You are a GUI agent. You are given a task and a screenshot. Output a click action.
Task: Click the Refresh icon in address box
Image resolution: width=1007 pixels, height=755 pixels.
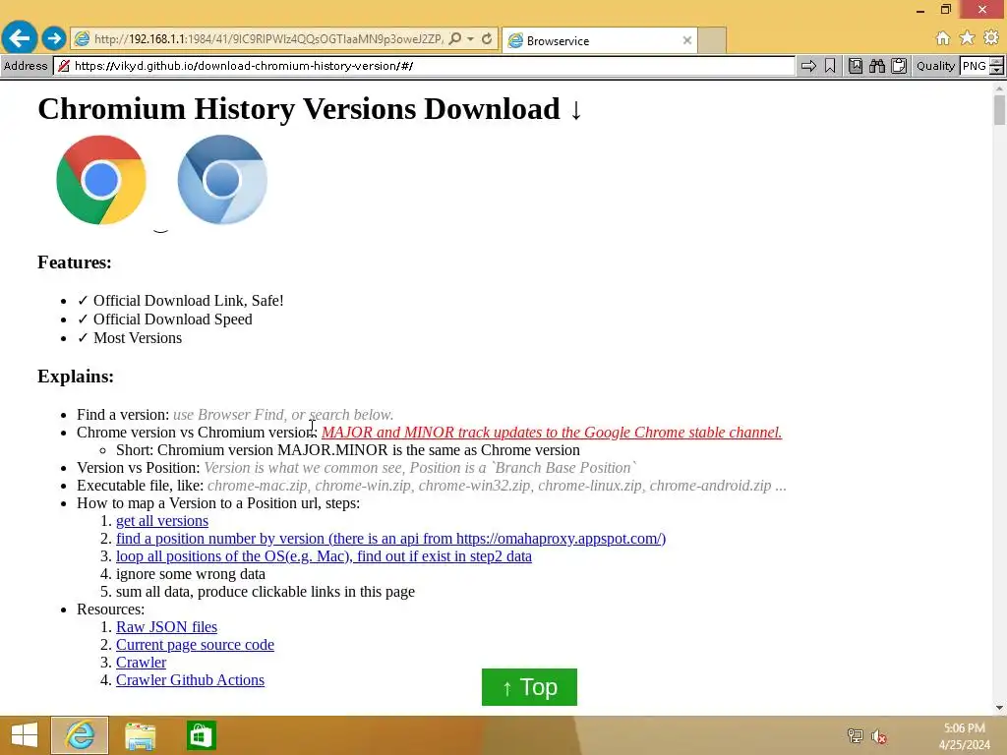pyautogui.click(x=487, y=38)
